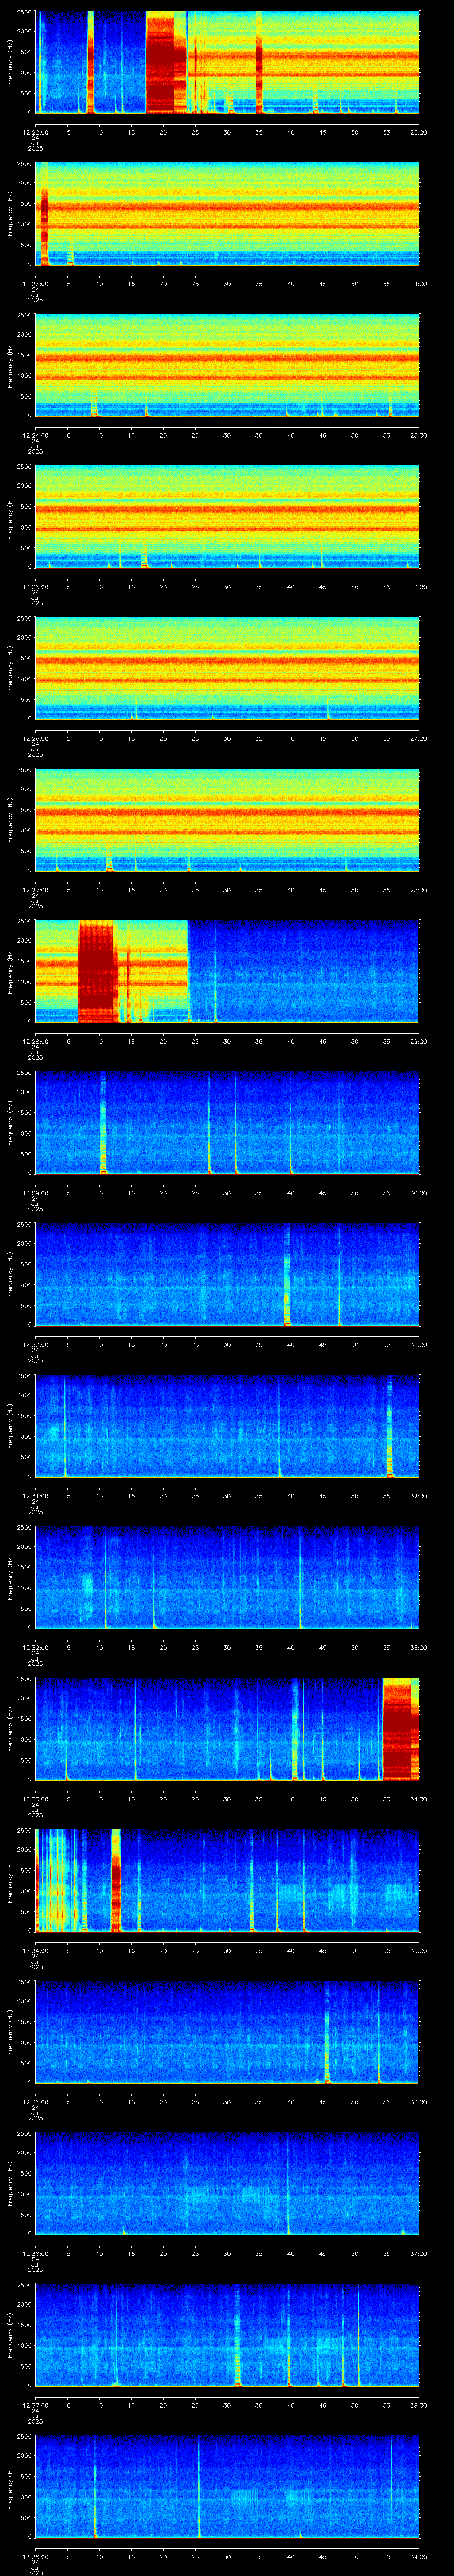Screen dimensions: 454x2576
Task: Click the 12:33:00 start time label
Action: pyautogui.click(x=35, y=1800)
